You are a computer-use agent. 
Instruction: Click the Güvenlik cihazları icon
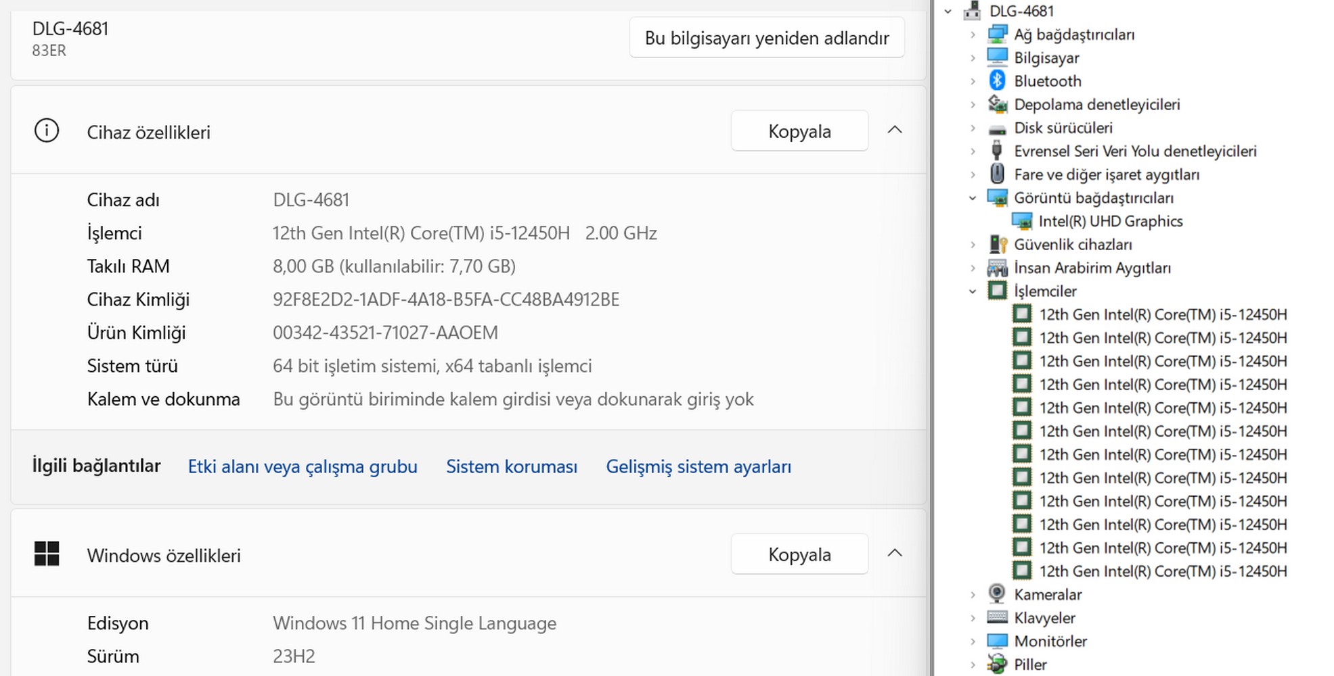[x=997, y=245]
